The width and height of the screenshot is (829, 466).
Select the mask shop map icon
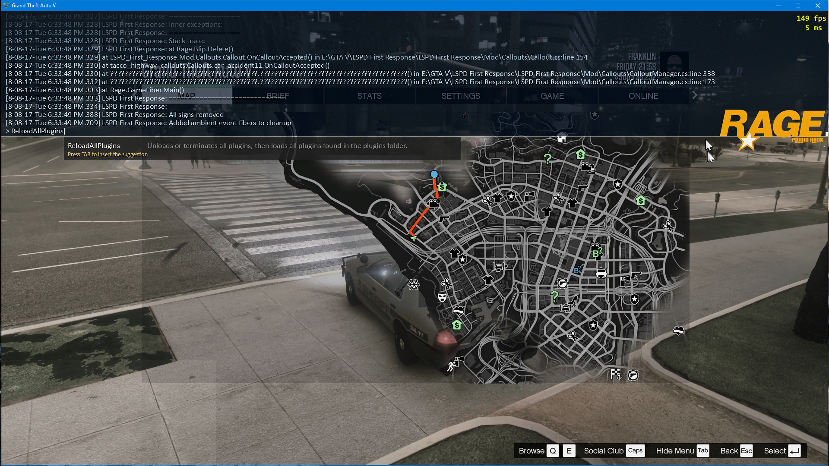point(442,297)
